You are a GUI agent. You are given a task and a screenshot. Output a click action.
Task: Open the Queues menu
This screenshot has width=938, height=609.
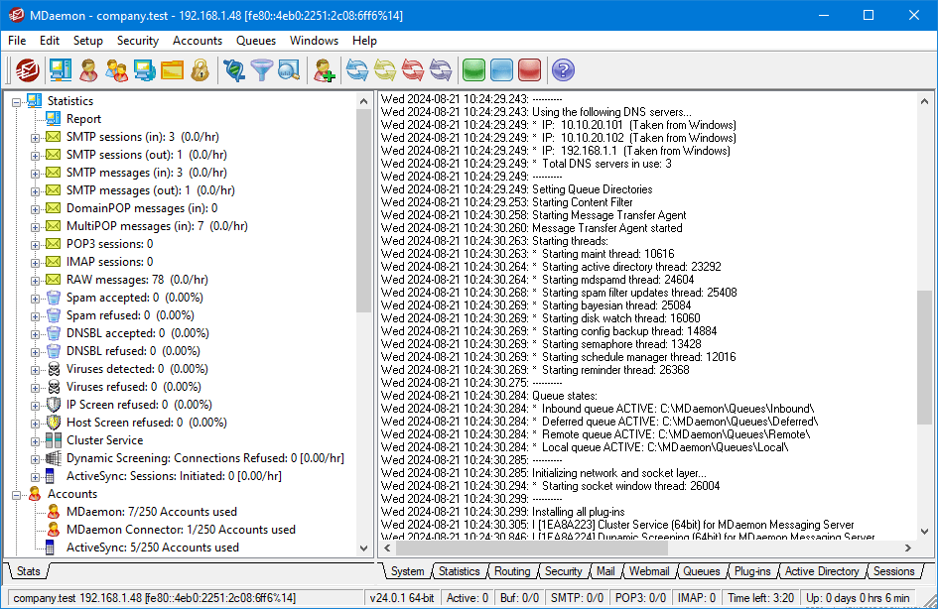tap(256, 41)
